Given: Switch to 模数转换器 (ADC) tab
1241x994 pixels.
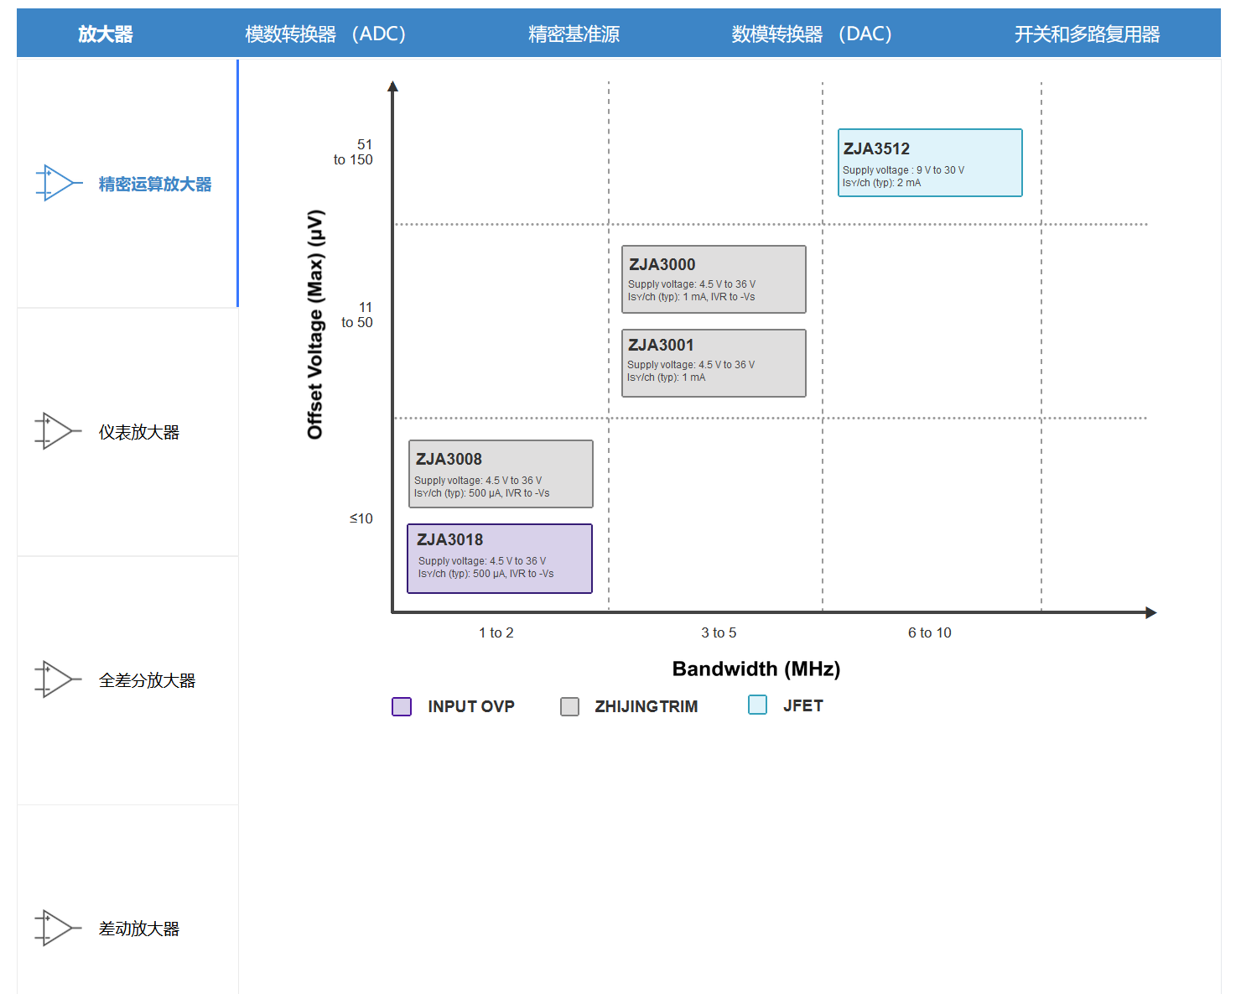Looking at the screenshot, I should [325, 34].
